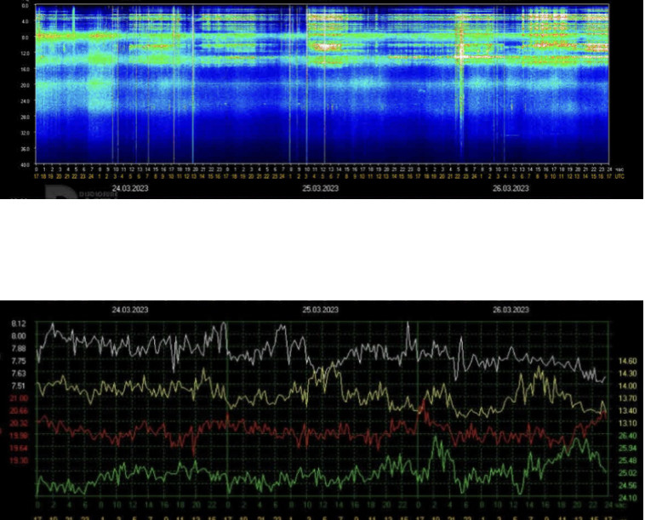
Task: Click the 25.03.2023 date label under spectrogram
Action: (x=321, y=188)
